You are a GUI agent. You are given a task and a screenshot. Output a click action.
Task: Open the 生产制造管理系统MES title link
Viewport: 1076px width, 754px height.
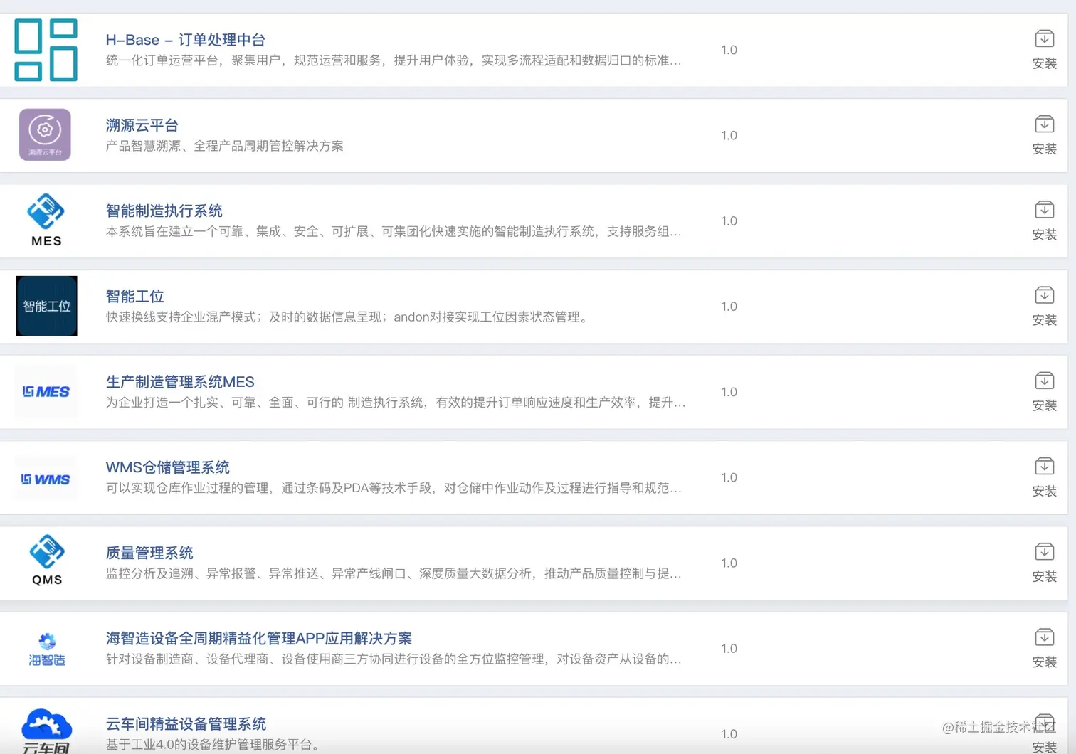(180, 382)
